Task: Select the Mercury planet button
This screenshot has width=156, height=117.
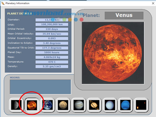Action: (16, 105)
